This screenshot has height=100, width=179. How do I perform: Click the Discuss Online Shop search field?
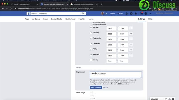point(56,14)
